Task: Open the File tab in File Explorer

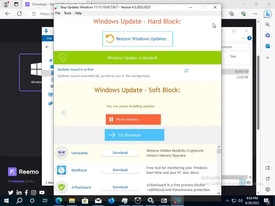Action: [49, 38]
